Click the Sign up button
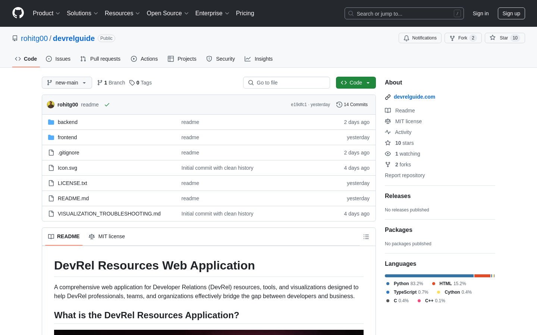537x335 pixels. (511, 13)
